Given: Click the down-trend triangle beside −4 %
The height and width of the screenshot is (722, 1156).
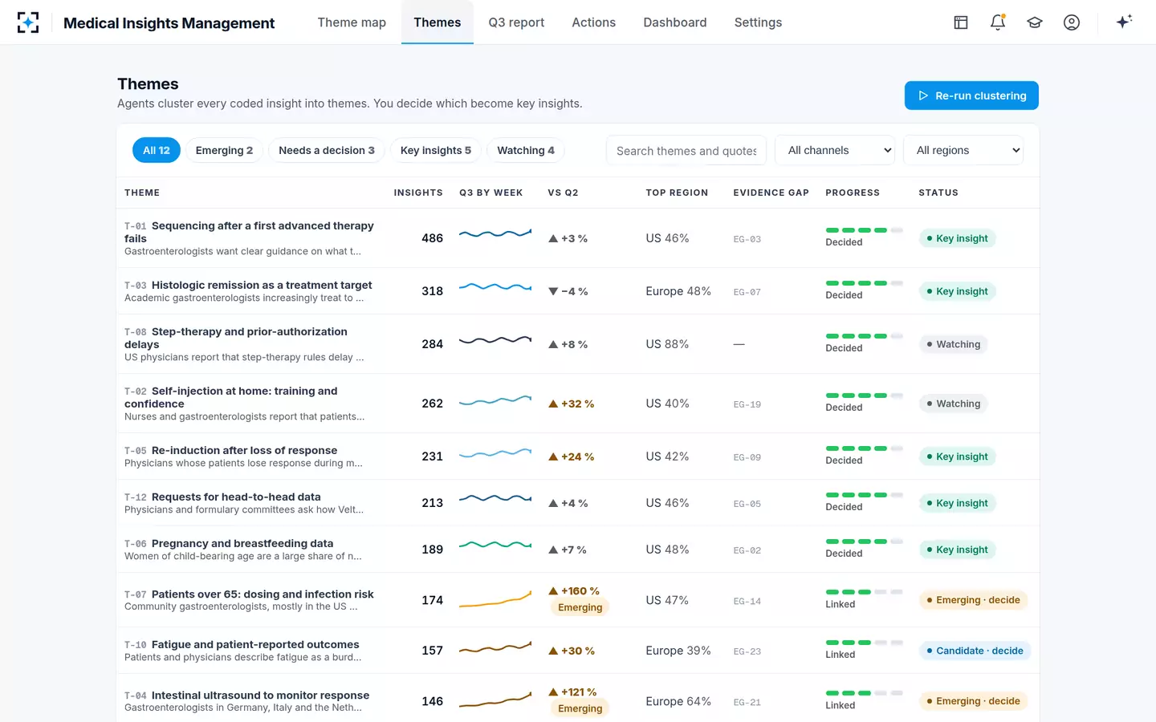Looking at the screenshot, I should coord(553,291).
